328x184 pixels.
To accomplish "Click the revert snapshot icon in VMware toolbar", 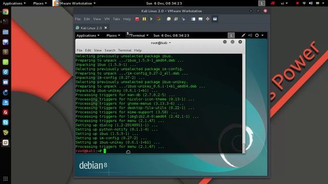I will point(176,19).
